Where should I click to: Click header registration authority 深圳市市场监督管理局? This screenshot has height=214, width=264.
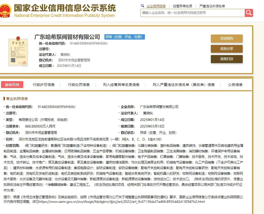pos(74,60)
